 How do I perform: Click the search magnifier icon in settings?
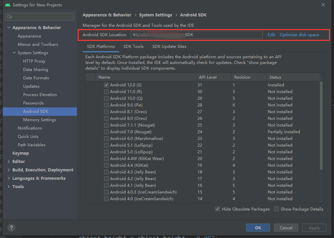(x=10, y=17)
